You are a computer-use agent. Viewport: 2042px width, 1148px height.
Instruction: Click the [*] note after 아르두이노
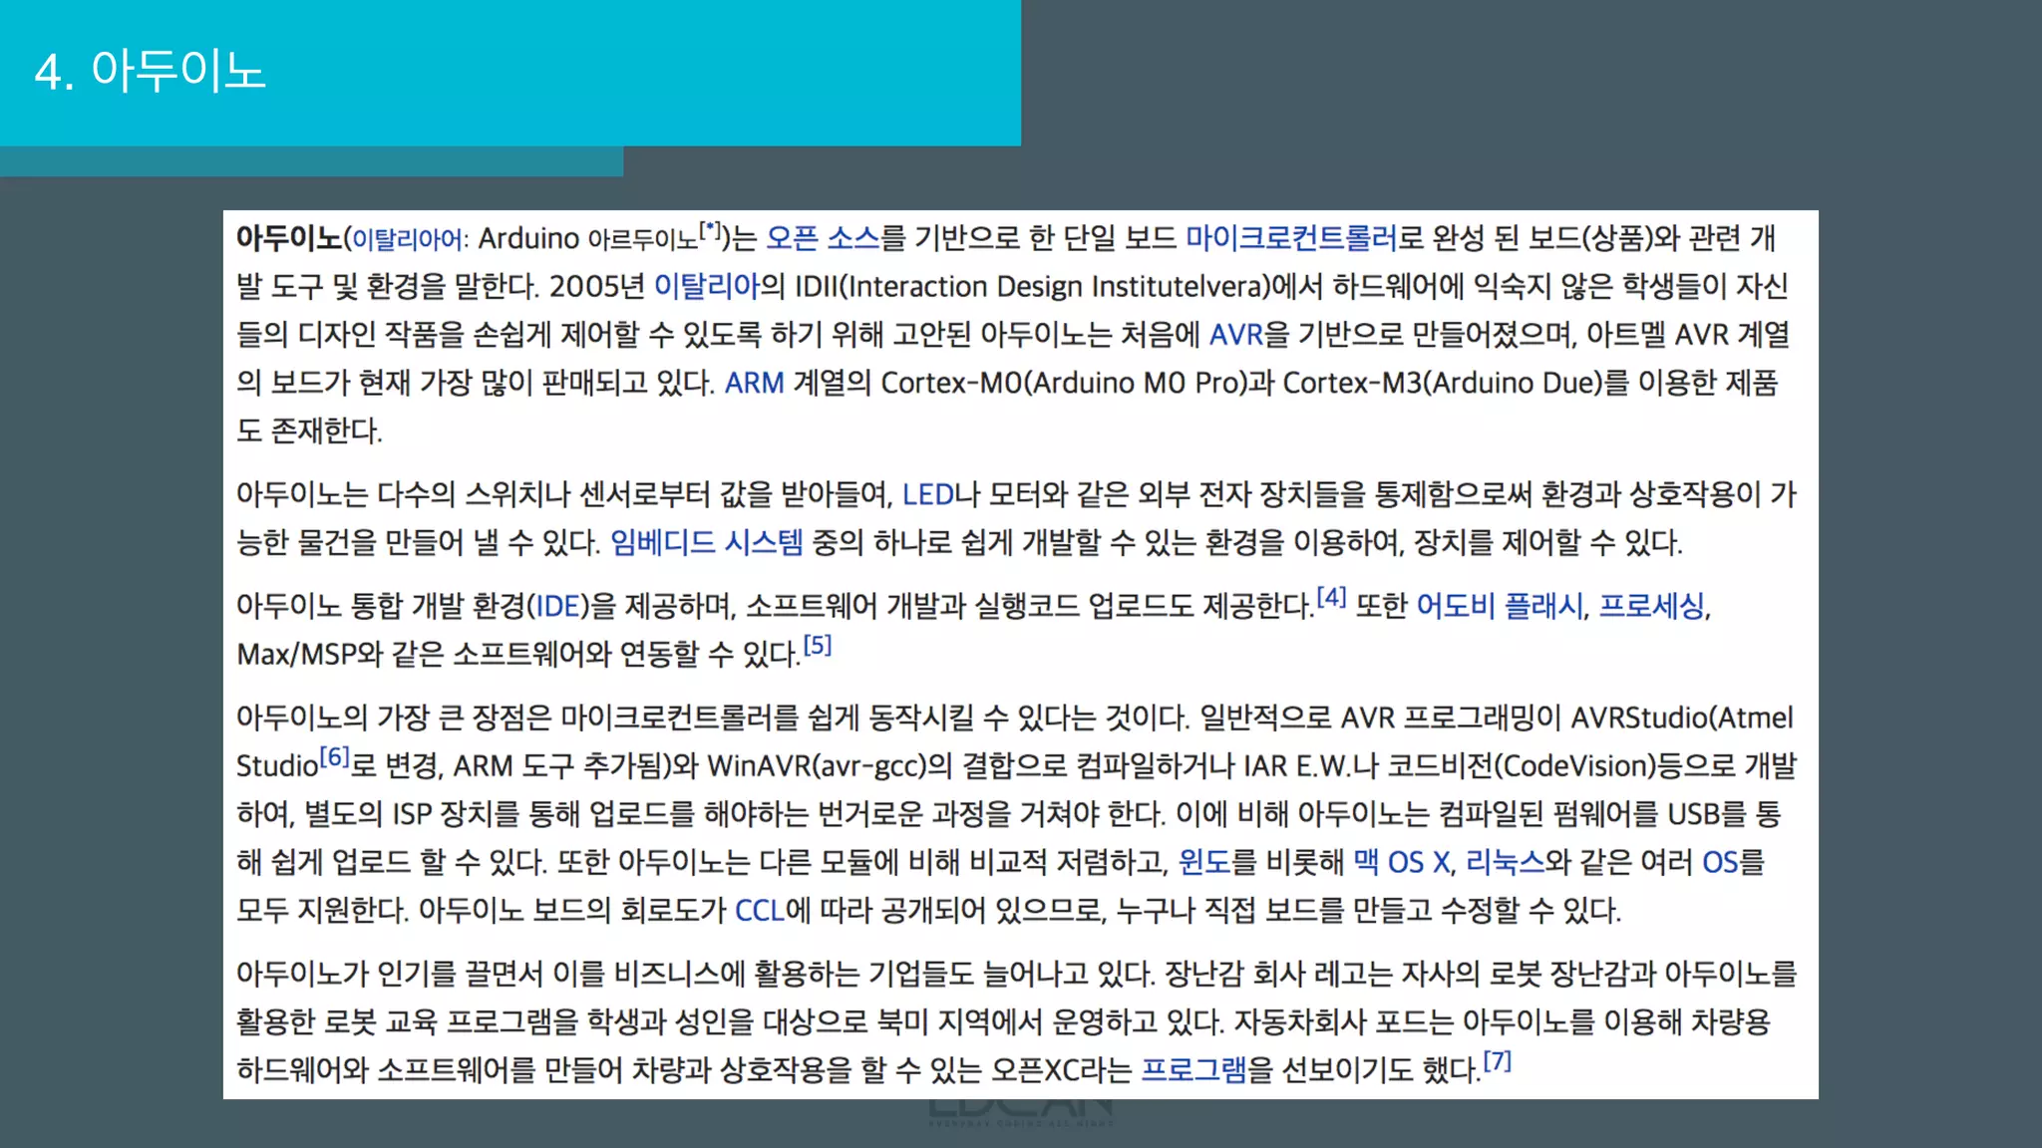710,230
